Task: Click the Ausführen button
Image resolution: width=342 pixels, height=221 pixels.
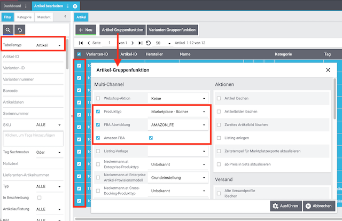Action: (x=284, y=206)
